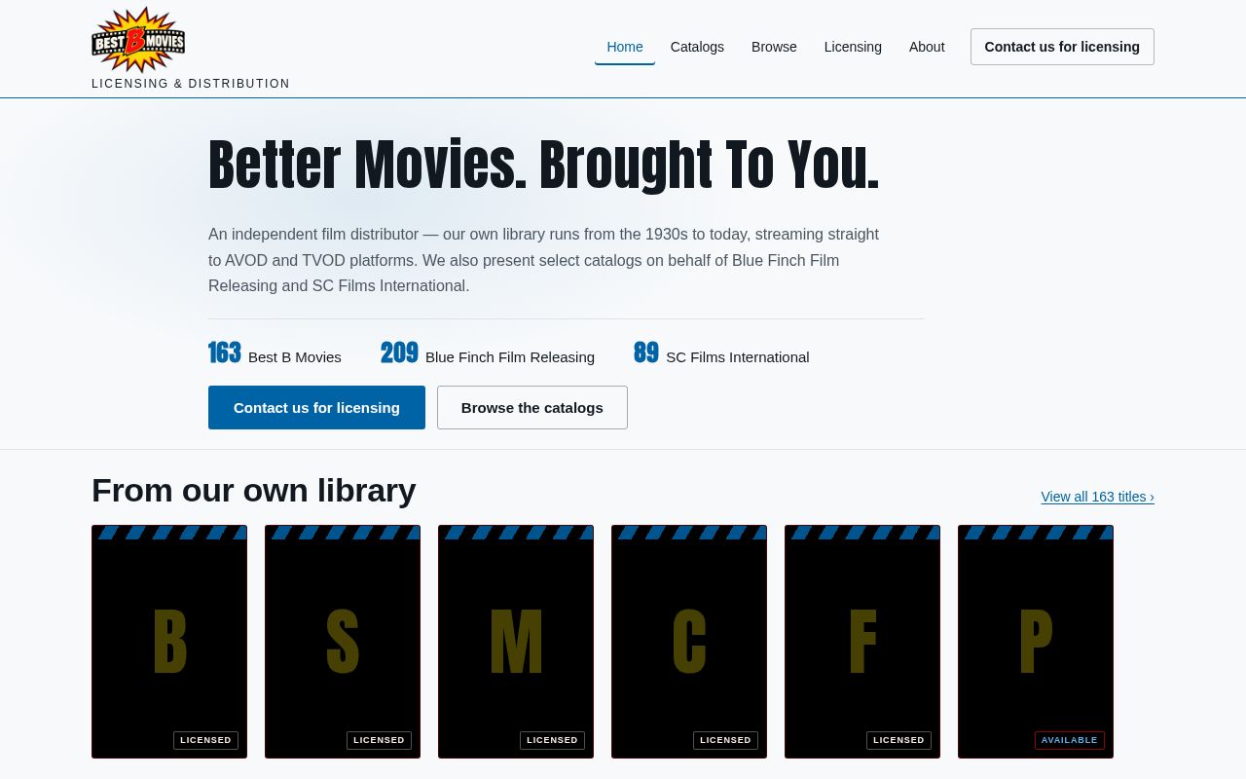Go to the Home nav item
The width and height of the screenshot is (1246, 779).
[625, 47]
